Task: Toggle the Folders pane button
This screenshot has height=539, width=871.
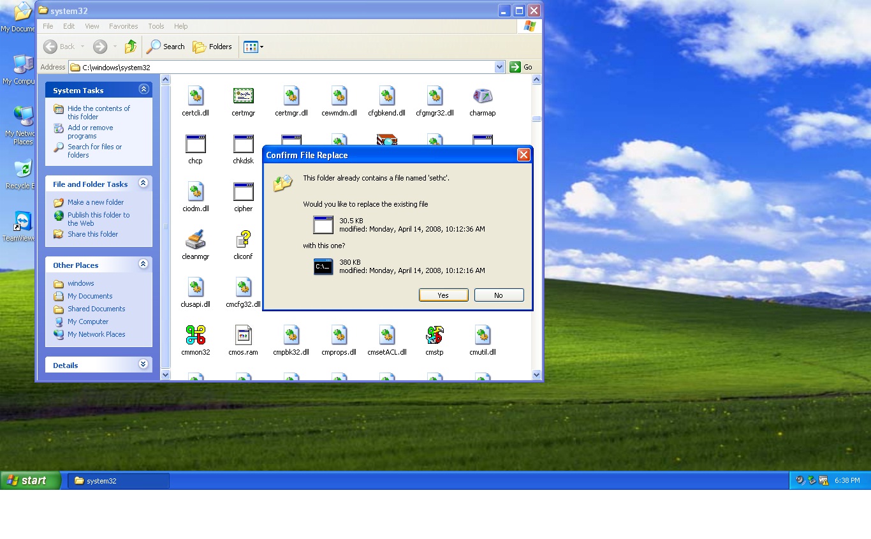Action: click(212, 47)
